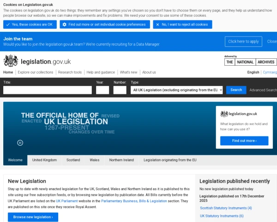The image size is (277, 222).
Task: Click 'Cookies on Legislation.gov.uk' heading
Action: (x=28, y=5)
